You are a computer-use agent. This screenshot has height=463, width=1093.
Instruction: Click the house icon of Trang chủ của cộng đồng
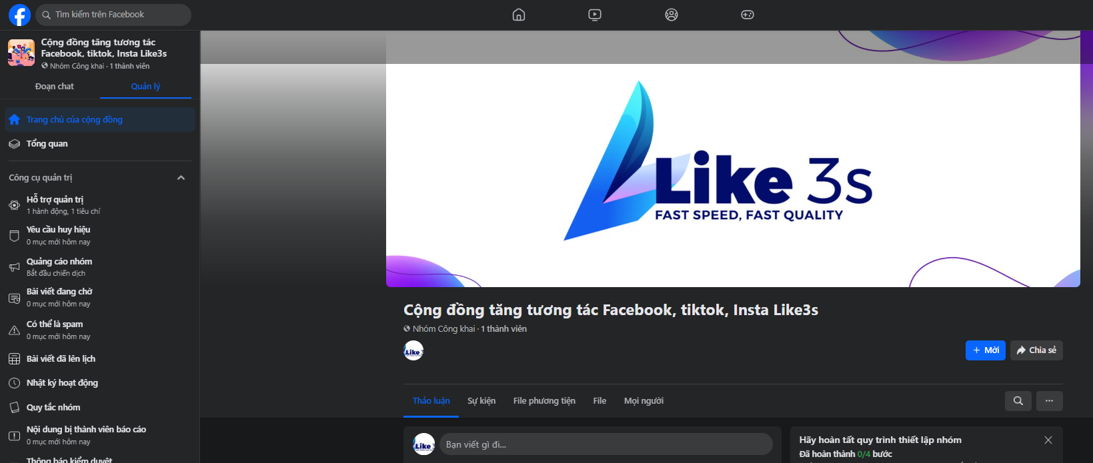tap(14, 120)
